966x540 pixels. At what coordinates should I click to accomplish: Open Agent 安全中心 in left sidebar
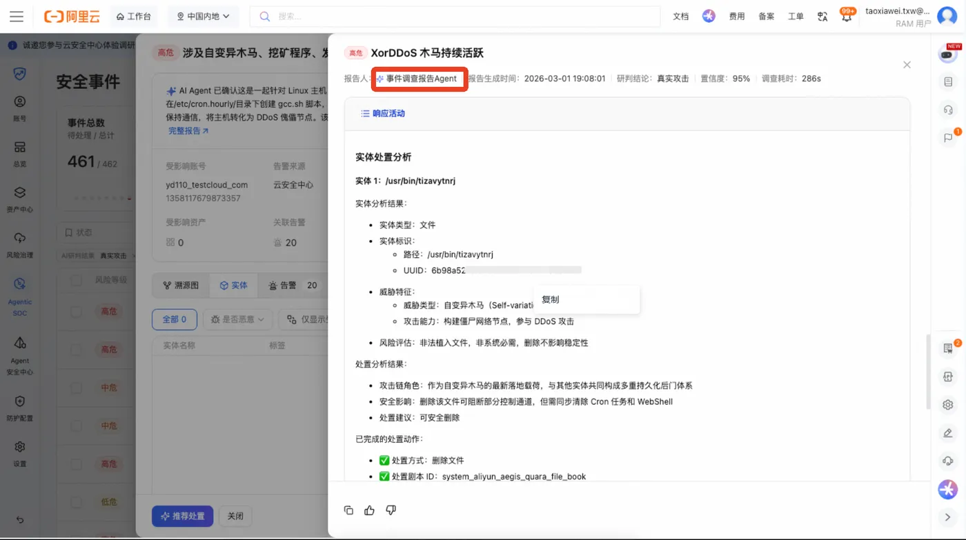pos(20,356)
